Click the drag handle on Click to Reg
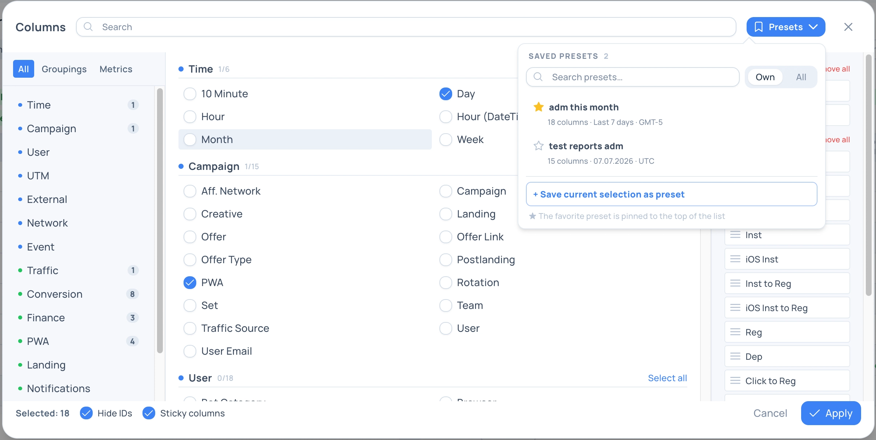Screen dimensions: 876x440 [x=735, y=381]
